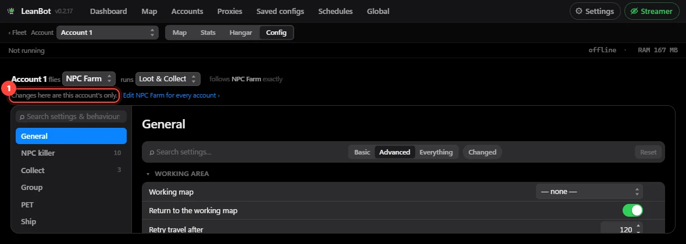Screen dimensions: 686x244
Task: Select the Config tab
Action: point(276,33)
